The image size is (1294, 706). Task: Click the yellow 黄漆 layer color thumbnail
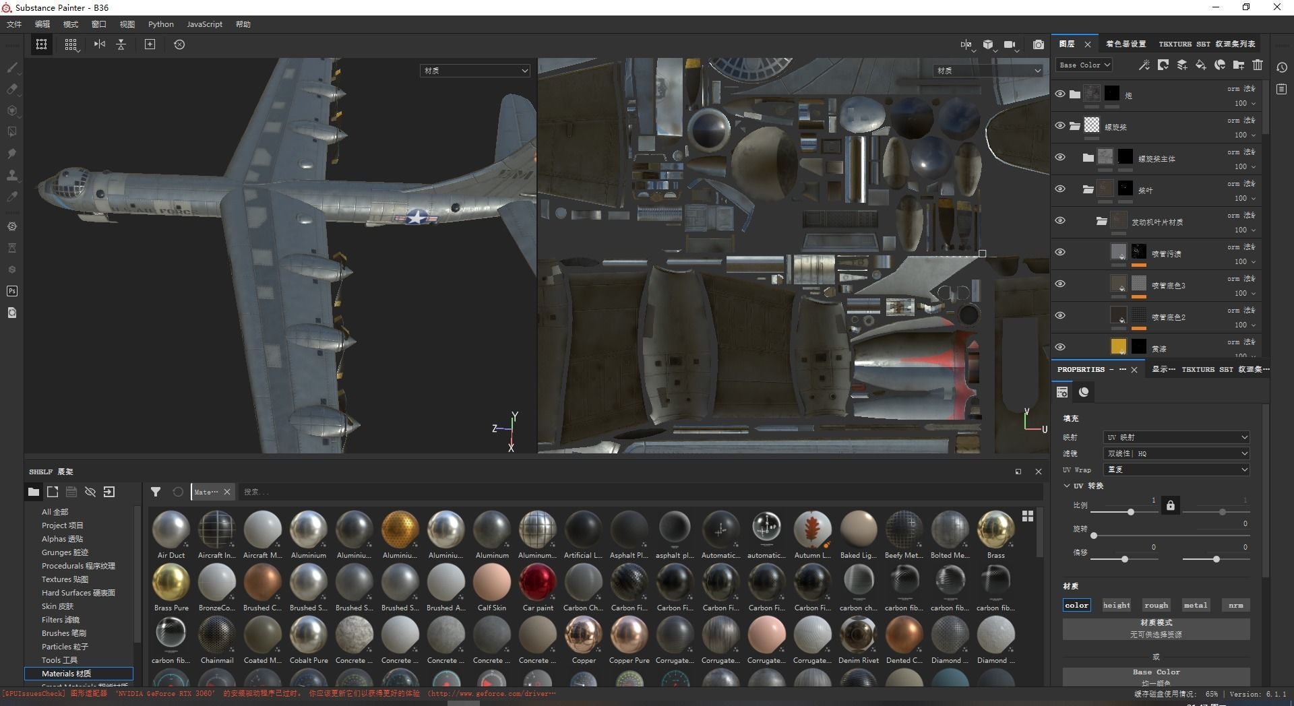[x=1118, y=346]
